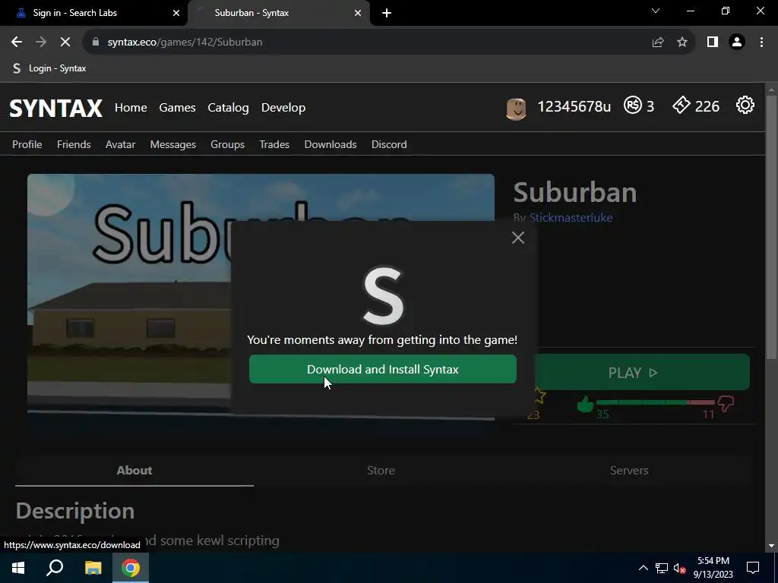Click the like/dislike ratio bar
Image resolution: width=778 pixels, height=583 pixels.
point(656,402)
